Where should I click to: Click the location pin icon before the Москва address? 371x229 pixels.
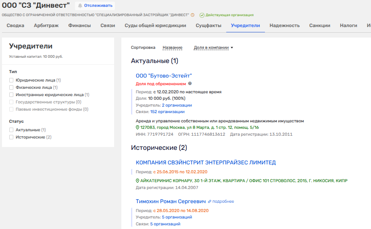point(138,127)
